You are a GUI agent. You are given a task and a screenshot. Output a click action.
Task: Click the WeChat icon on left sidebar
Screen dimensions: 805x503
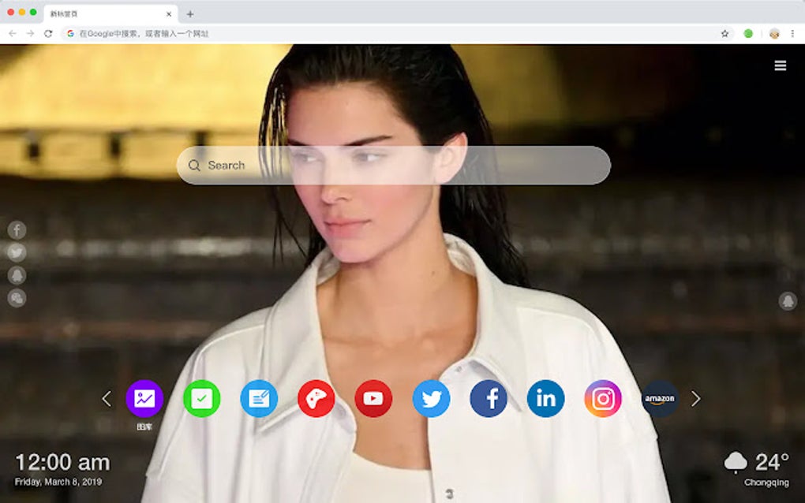(17, 298)
